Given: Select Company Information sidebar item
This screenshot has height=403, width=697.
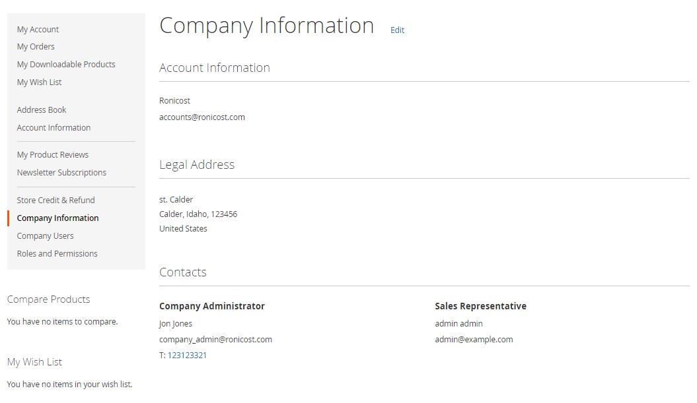Looking at the screenshot, I should 57,218.
